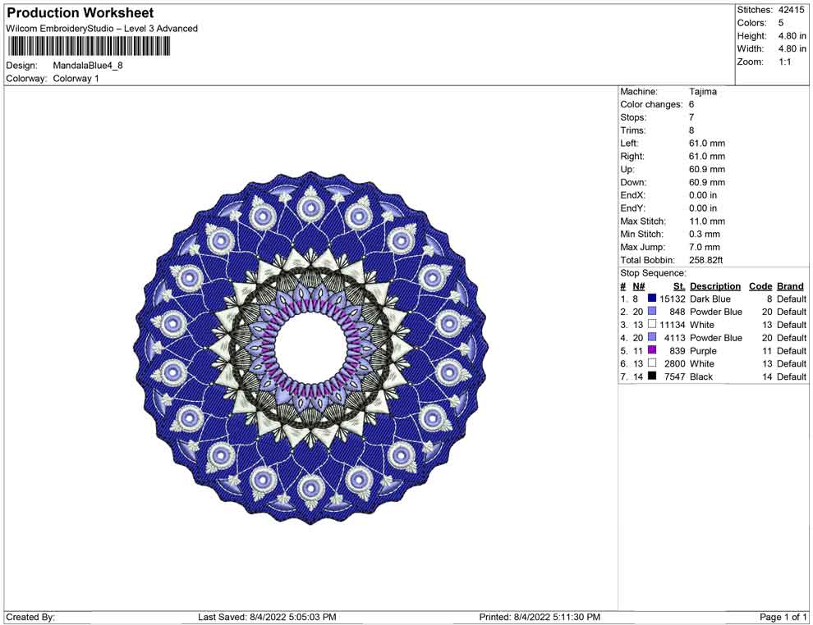Click the White swatch in stop row 6
Image resolution: width=813 pixels, height=625 pixels.
click(x=652, y=363)
